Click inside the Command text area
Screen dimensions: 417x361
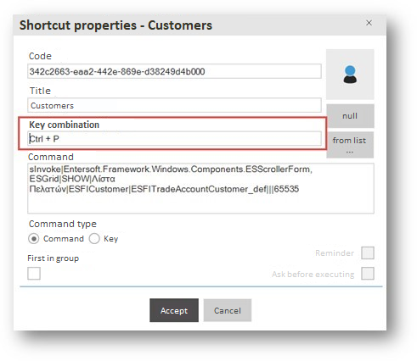(200, 188)
